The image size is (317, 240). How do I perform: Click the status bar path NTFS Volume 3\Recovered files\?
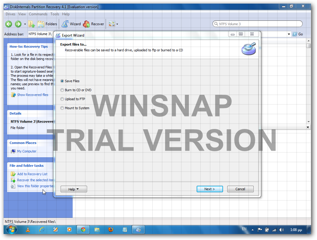pos(30,222)
